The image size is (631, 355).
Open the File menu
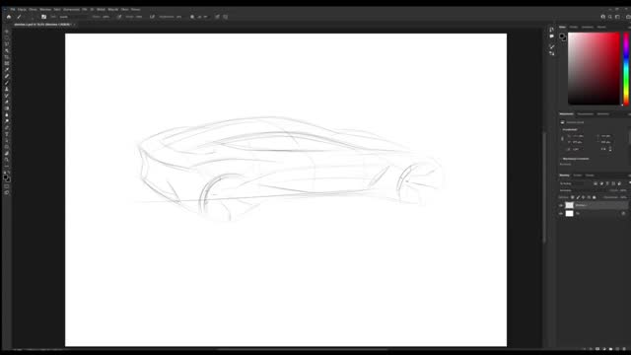tap(13, 9)
